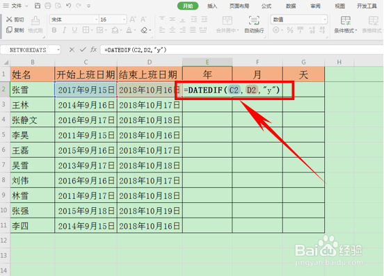Switch to the 开发工具 tab

367,6
